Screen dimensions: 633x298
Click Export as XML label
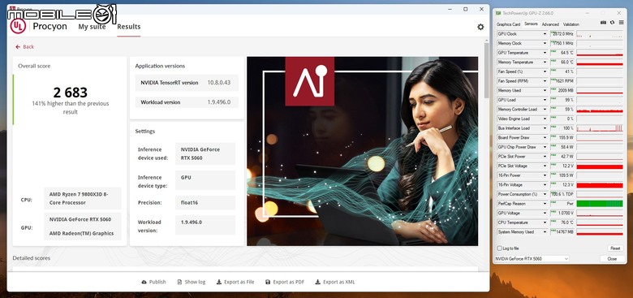click(338, 282)
